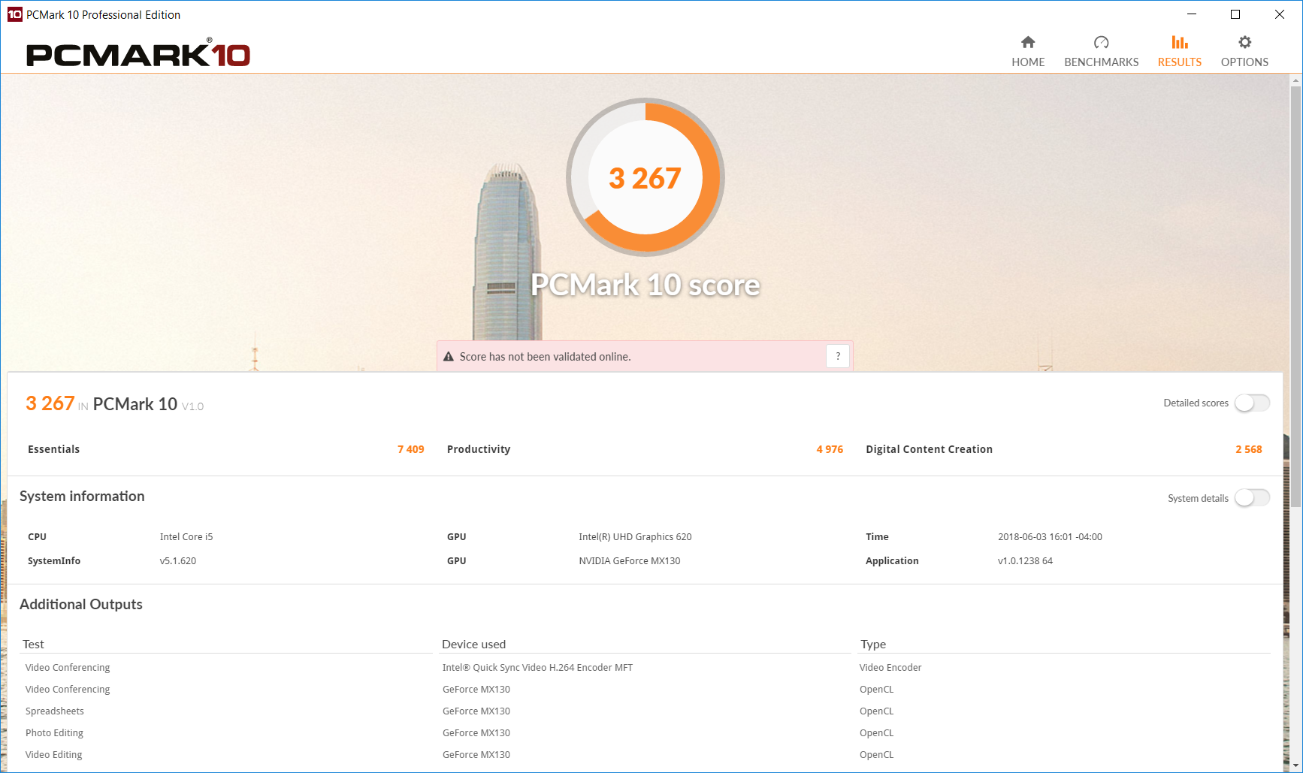Click the PCMark 10 app title icon

[14, 14]
